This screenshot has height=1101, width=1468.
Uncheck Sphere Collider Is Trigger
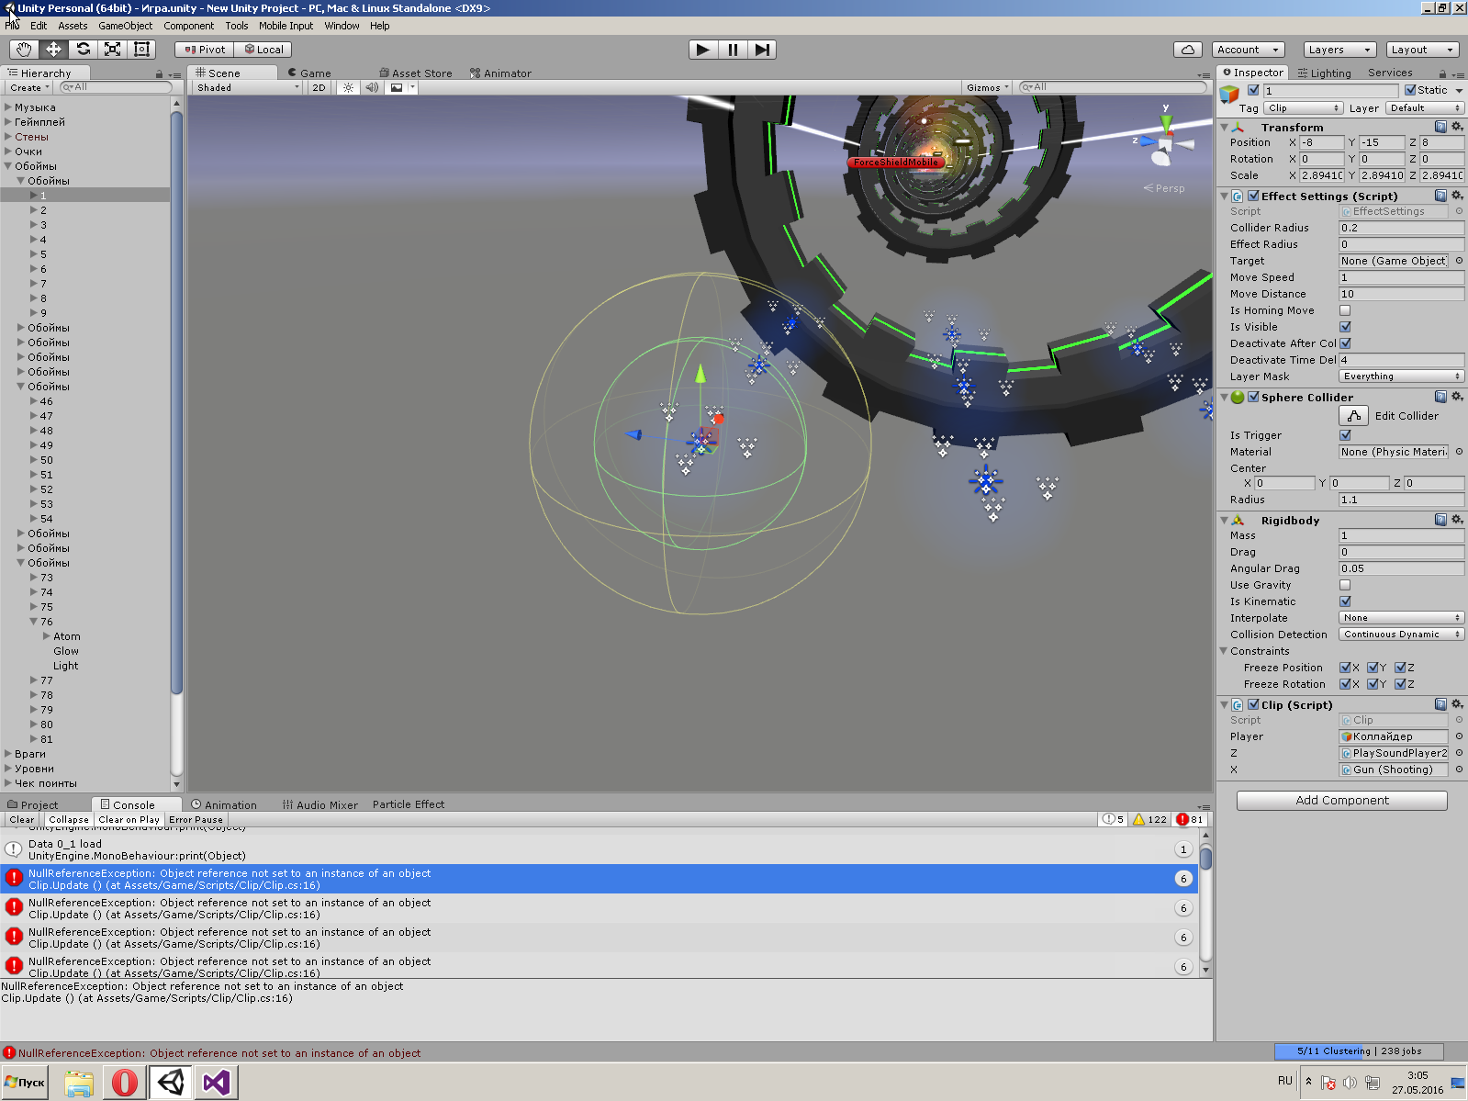1345,435
